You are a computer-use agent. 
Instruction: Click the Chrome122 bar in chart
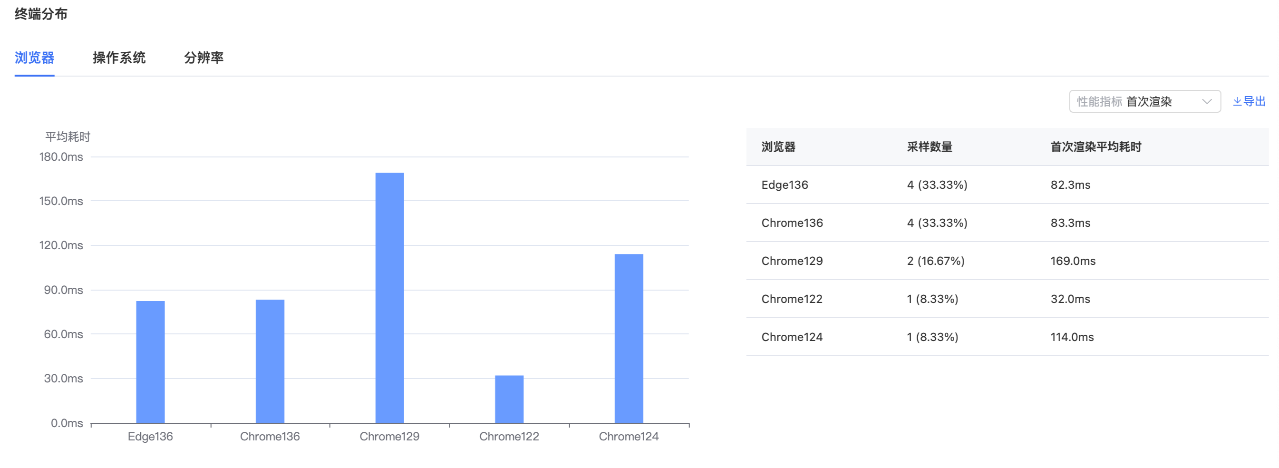(x=509, y=399)
